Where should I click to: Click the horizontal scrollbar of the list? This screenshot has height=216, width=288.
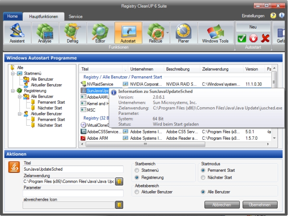pyautogui.click(x=145, y=144)
